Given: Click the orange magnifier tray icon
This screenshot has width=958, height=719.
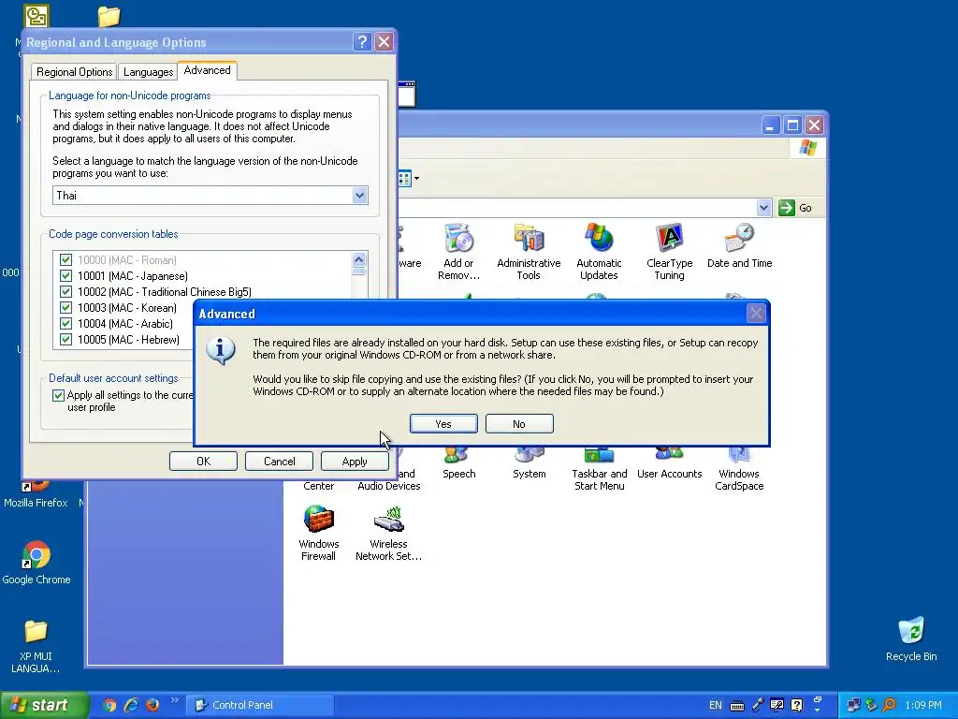Looking at the screenshot, I should point(890,705).
